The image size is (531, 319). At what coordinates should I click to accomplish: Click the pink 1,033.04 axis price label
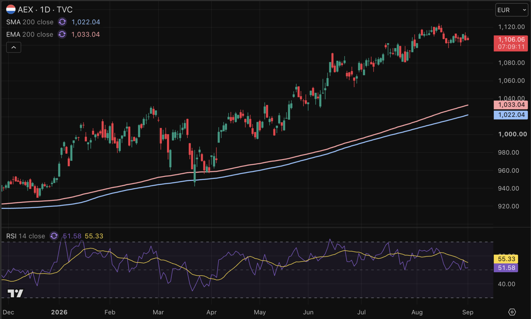511,105
